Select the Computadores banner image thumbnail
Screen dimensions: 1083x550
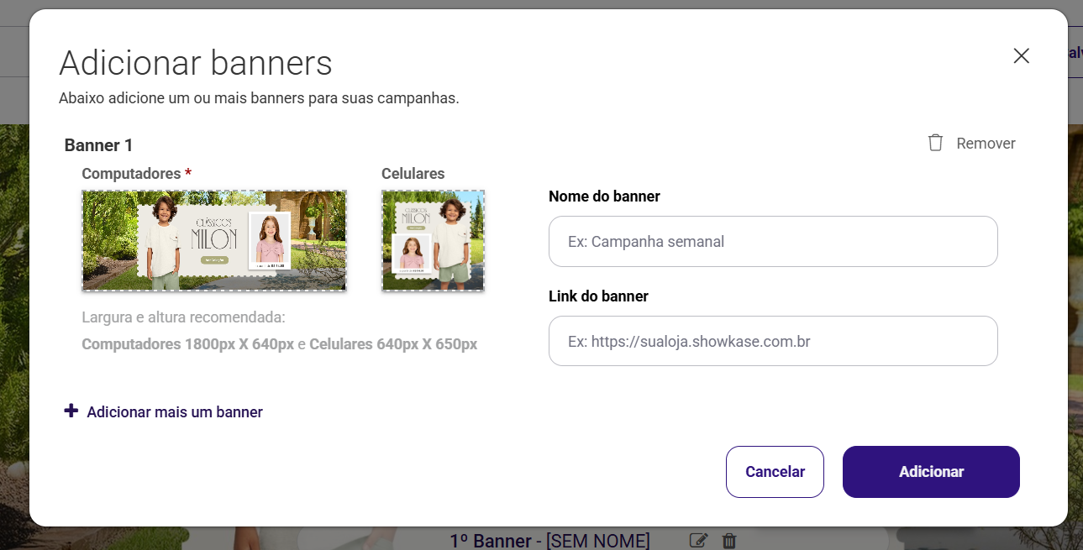pos(214,241)
